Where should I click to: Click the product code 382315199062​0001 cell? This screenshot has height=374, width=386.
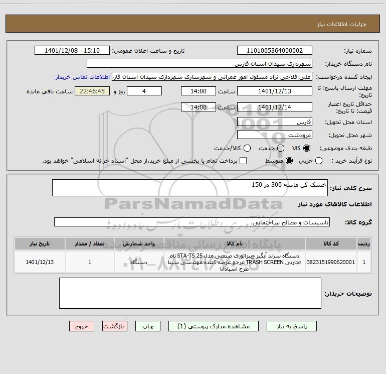(331, 262)
